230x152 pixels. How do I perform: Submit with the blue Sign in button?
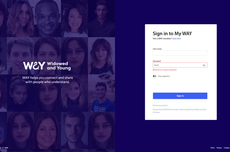click(180, 96)
